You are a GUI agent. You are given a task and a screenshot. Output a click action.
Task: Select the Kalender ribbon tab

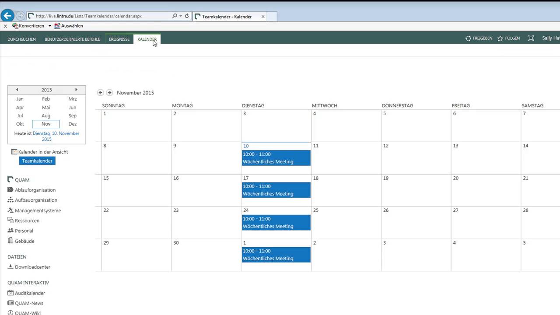(x=147, y=39)
